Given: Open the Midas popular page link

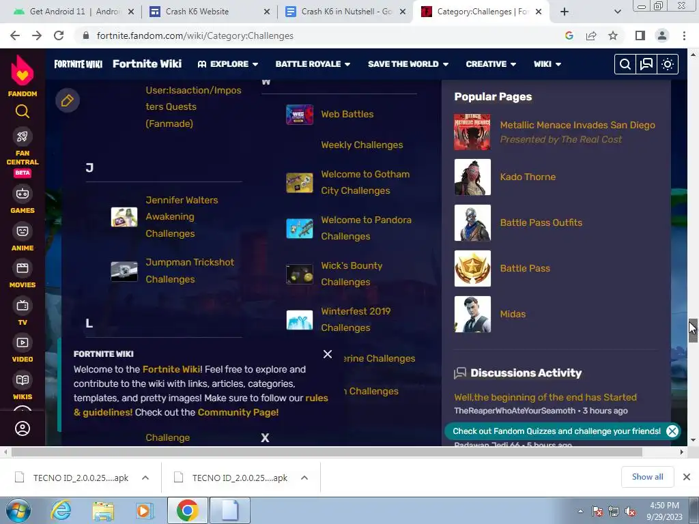Looking at the screenshot, I should coord(513,314).
